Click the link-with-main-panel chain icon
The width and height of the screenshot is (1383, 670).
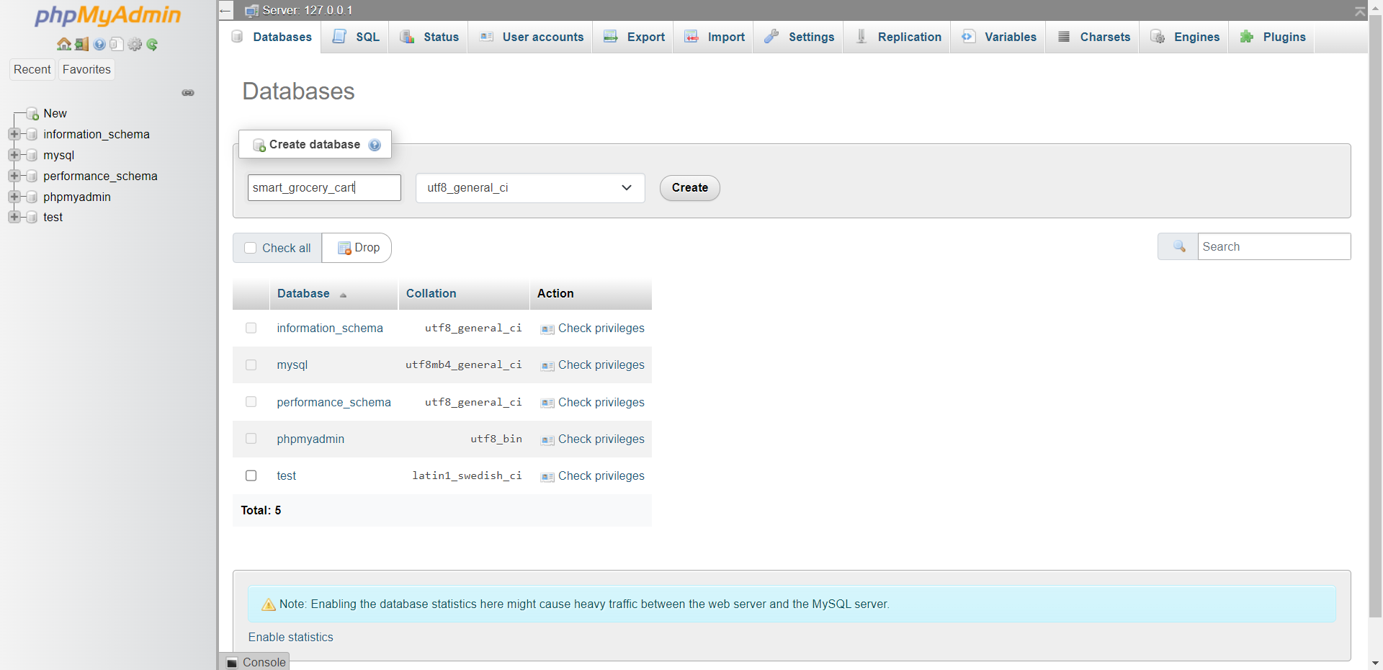[188, 93]
